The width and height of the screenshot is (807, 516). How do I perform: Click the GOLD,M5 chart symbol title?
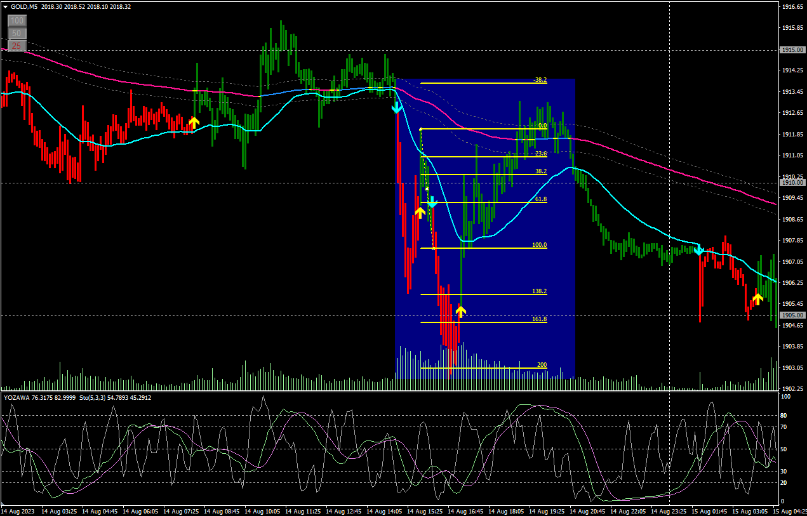(24, 6)
